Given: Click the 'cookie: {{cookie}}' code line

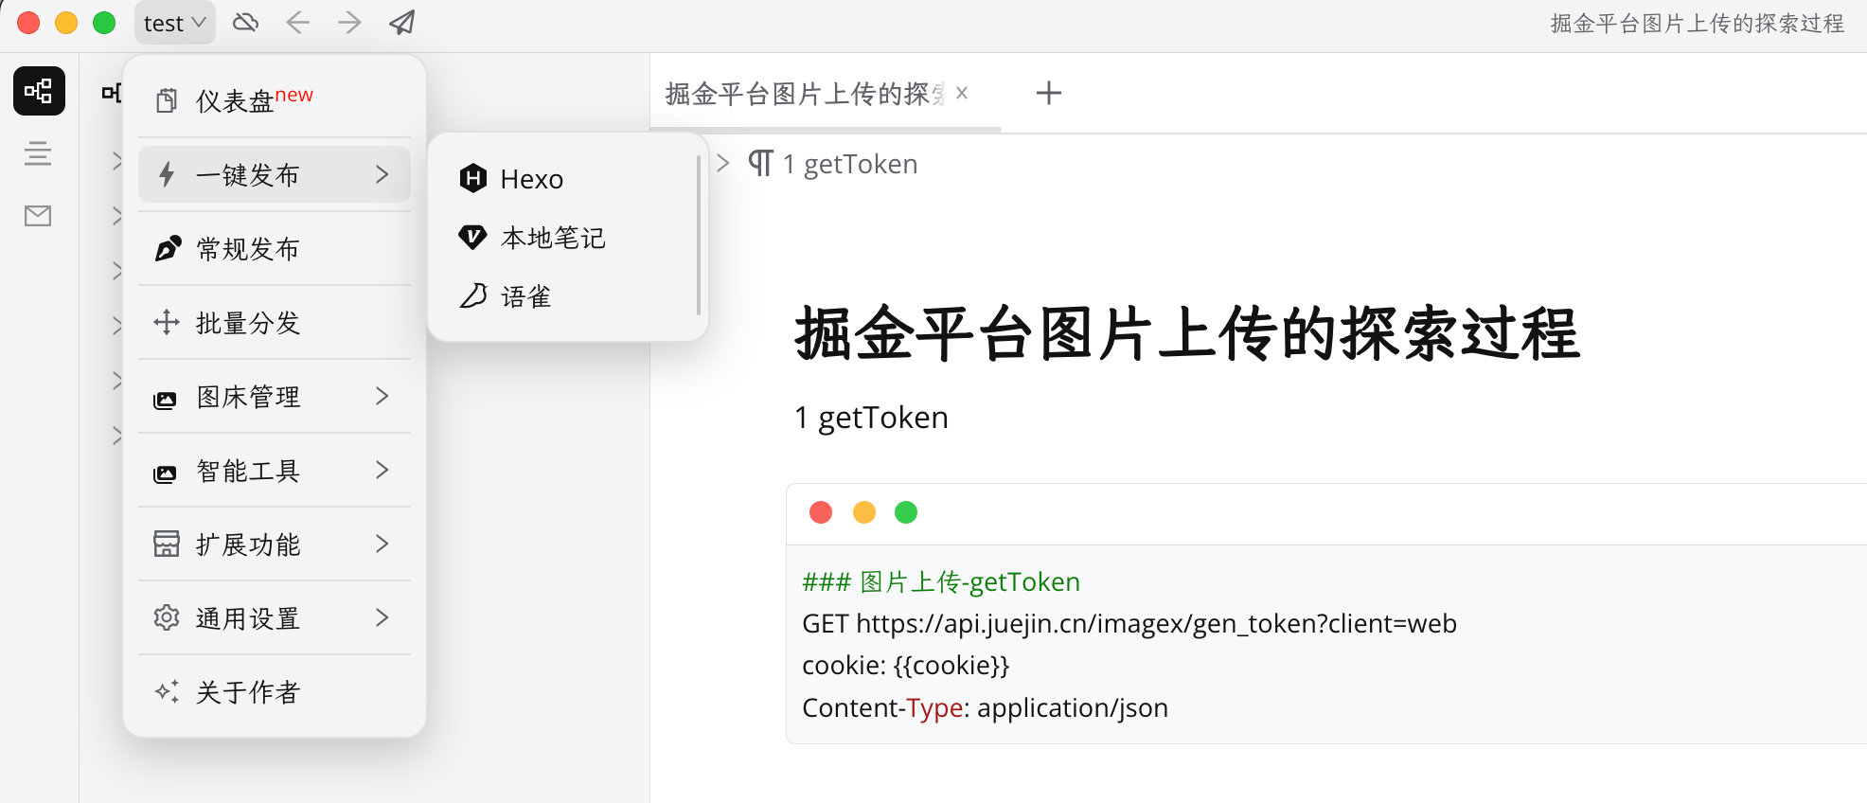Looking at the screenshot, I should click(906, 666).
